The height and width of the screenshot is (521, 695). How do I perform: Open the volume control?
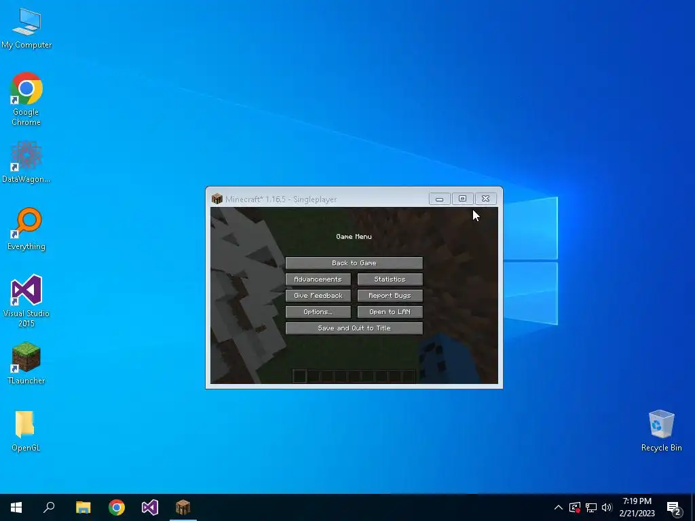click(x=607, y=507)
